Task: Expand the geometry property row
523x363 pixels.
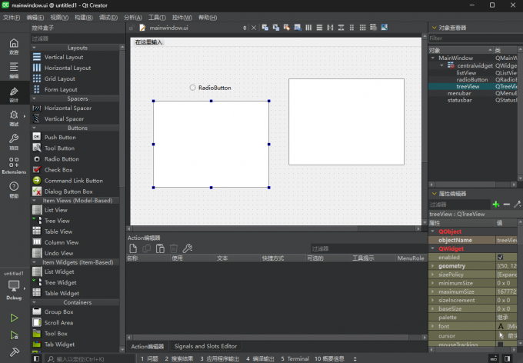Action: coord(432,265)
